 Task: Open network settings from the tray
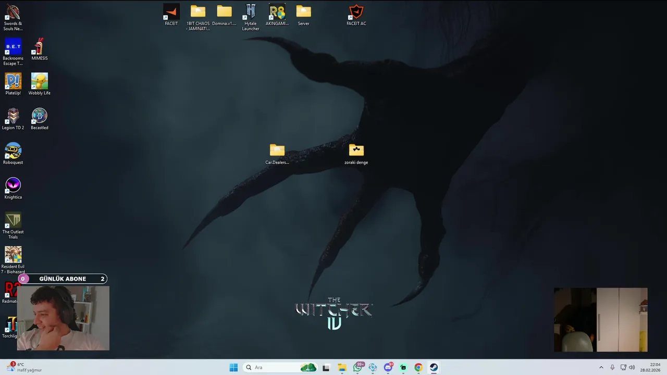(623, 367)
